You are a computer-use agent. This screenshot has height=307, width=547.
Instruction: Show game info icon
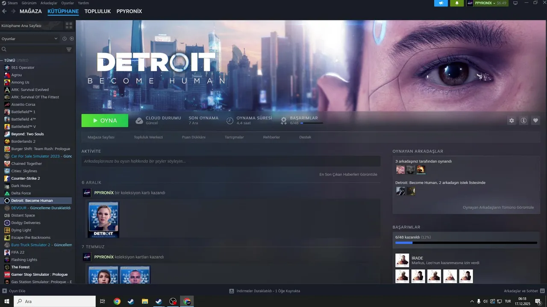pyautogui.click(x=523, y=121)
